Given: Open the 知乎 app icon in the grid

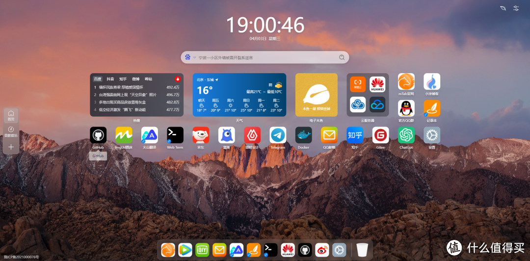Looking at the screenshot, I should [x=355, y=135].
